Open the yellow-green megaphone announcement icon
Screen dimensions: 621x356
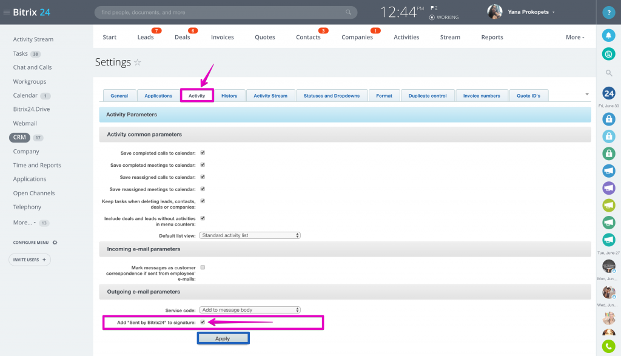click(x=609, y=205)
